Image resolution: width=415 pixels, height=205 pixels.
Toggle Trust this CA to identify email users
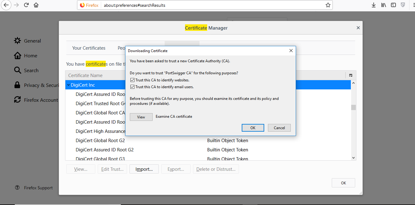(133, 87)
